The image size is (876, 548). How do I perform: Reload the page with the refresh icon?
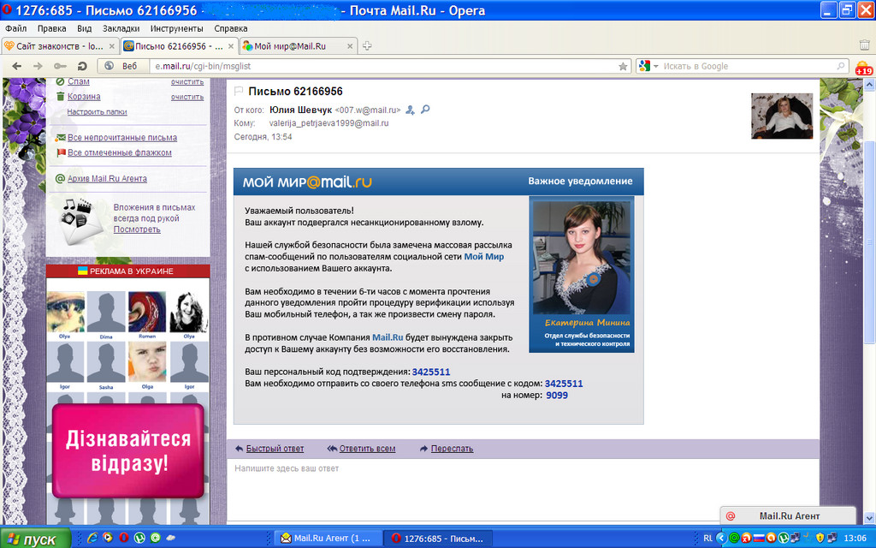click(x=82, y=66)
